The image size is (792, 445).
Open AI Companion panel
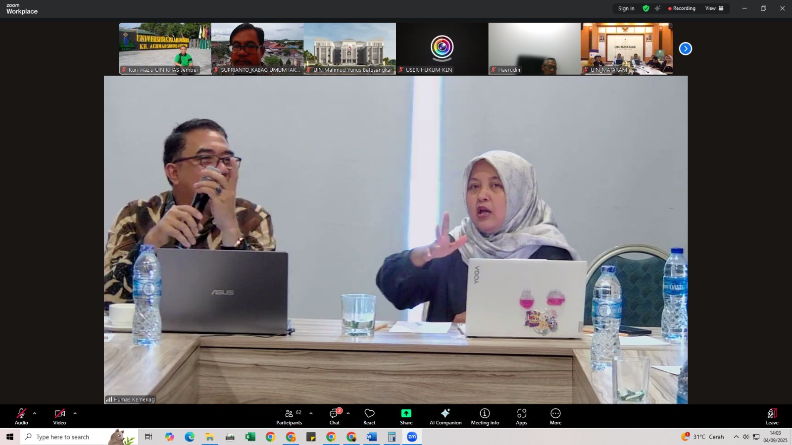click(445, 416)
